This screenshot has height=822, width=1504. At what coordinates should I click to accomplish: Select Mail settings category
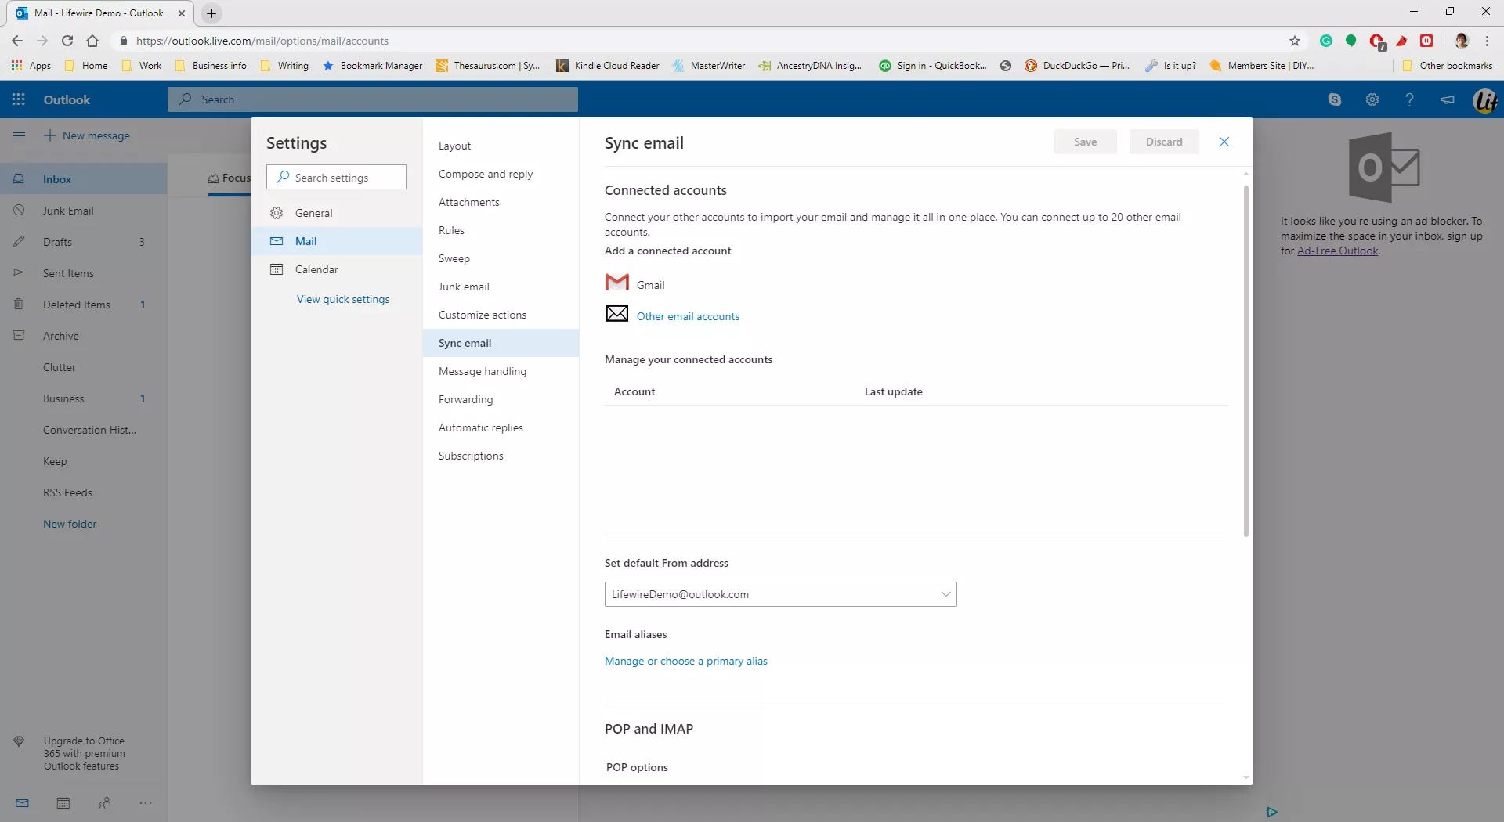pyautogui.click(x=337, y=241)
